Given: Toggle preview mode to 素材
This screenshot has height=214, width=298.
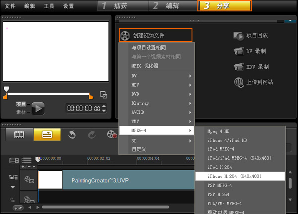Looking at the screenshot, I should click(21, 112).
